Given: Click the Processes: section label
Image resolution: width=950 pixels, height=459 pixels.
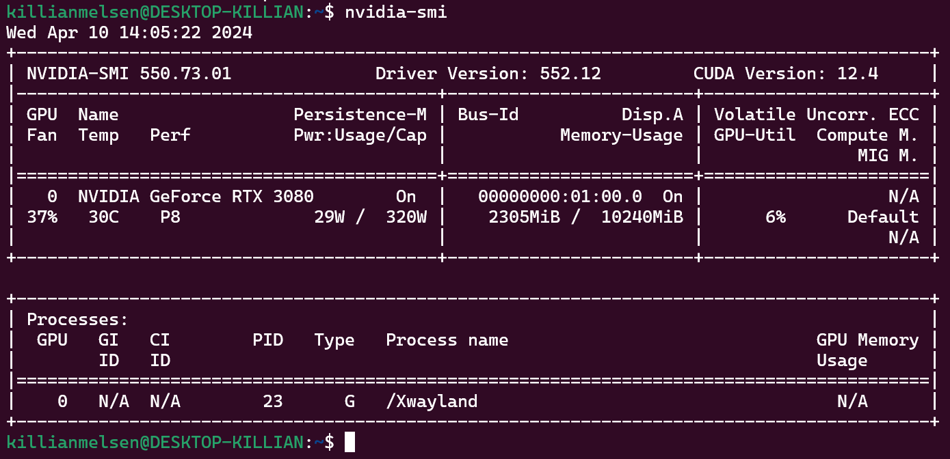Looking at the screenshot, I should point(77,320).
